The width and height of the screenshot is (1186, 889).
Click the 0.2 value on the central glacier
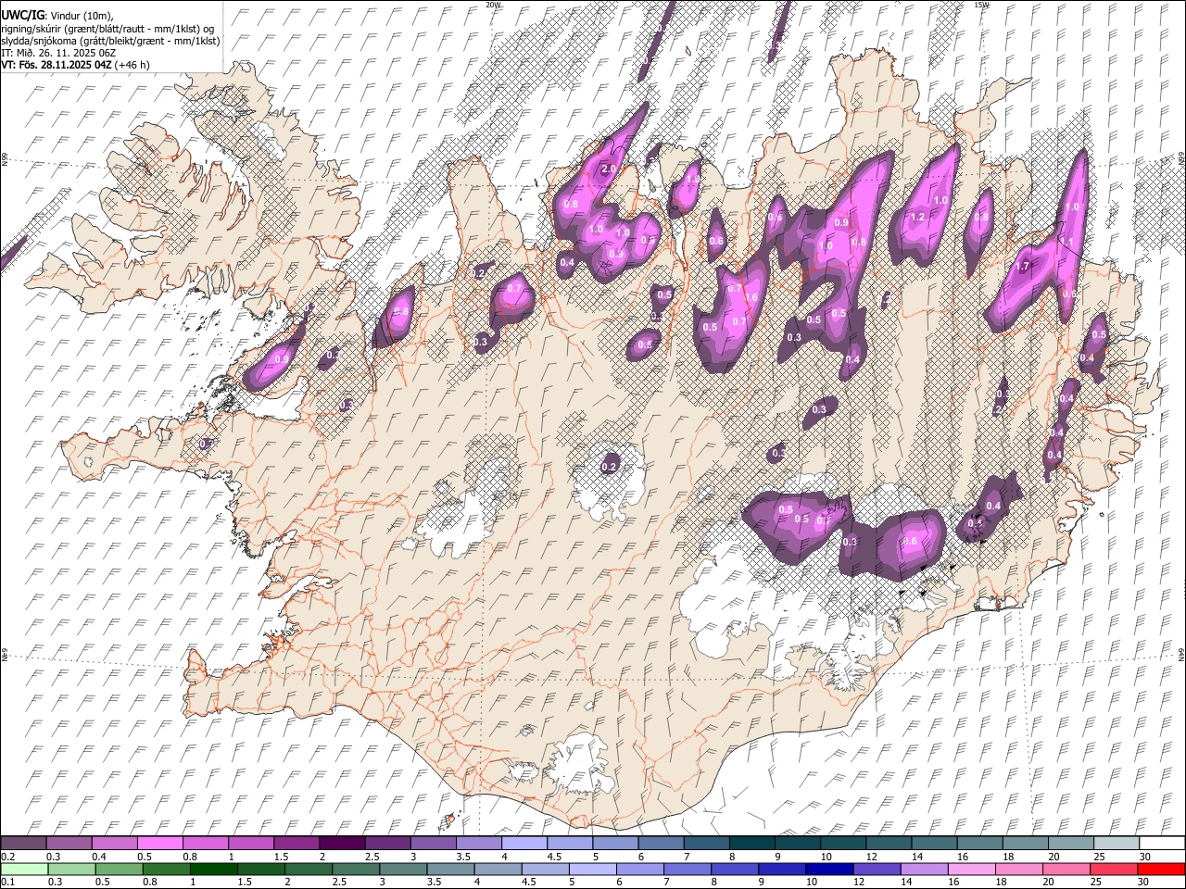coord(609,467)
